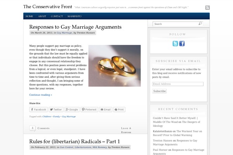This screenshot has width=233, height=155.
Task: Open the RSS feed icon
Action: point(207,7)
